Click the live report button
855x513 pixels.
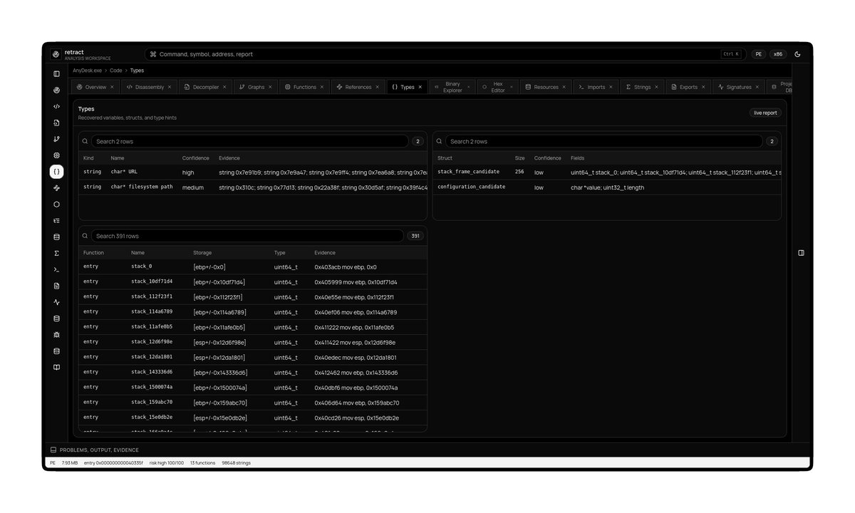[x=765, y=113]
